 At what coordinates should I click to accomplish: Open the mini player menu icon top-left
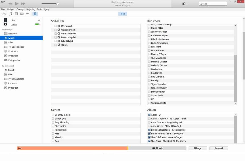point(3,2)
